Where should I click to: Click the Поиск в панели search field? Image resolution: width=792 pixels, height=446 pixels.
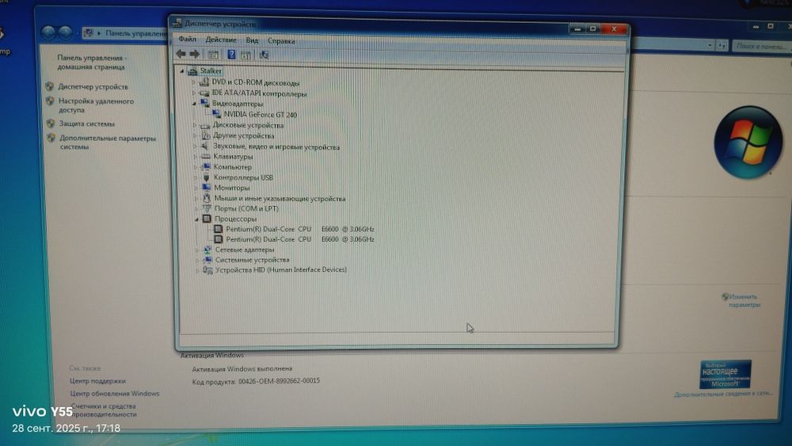[762, 46]
